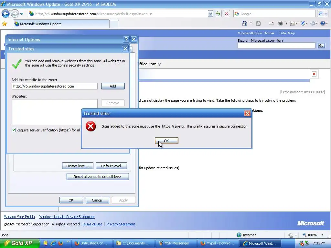331x248 pixels.
Task: Click the search magnifier icon
Action: coord(320,14)
